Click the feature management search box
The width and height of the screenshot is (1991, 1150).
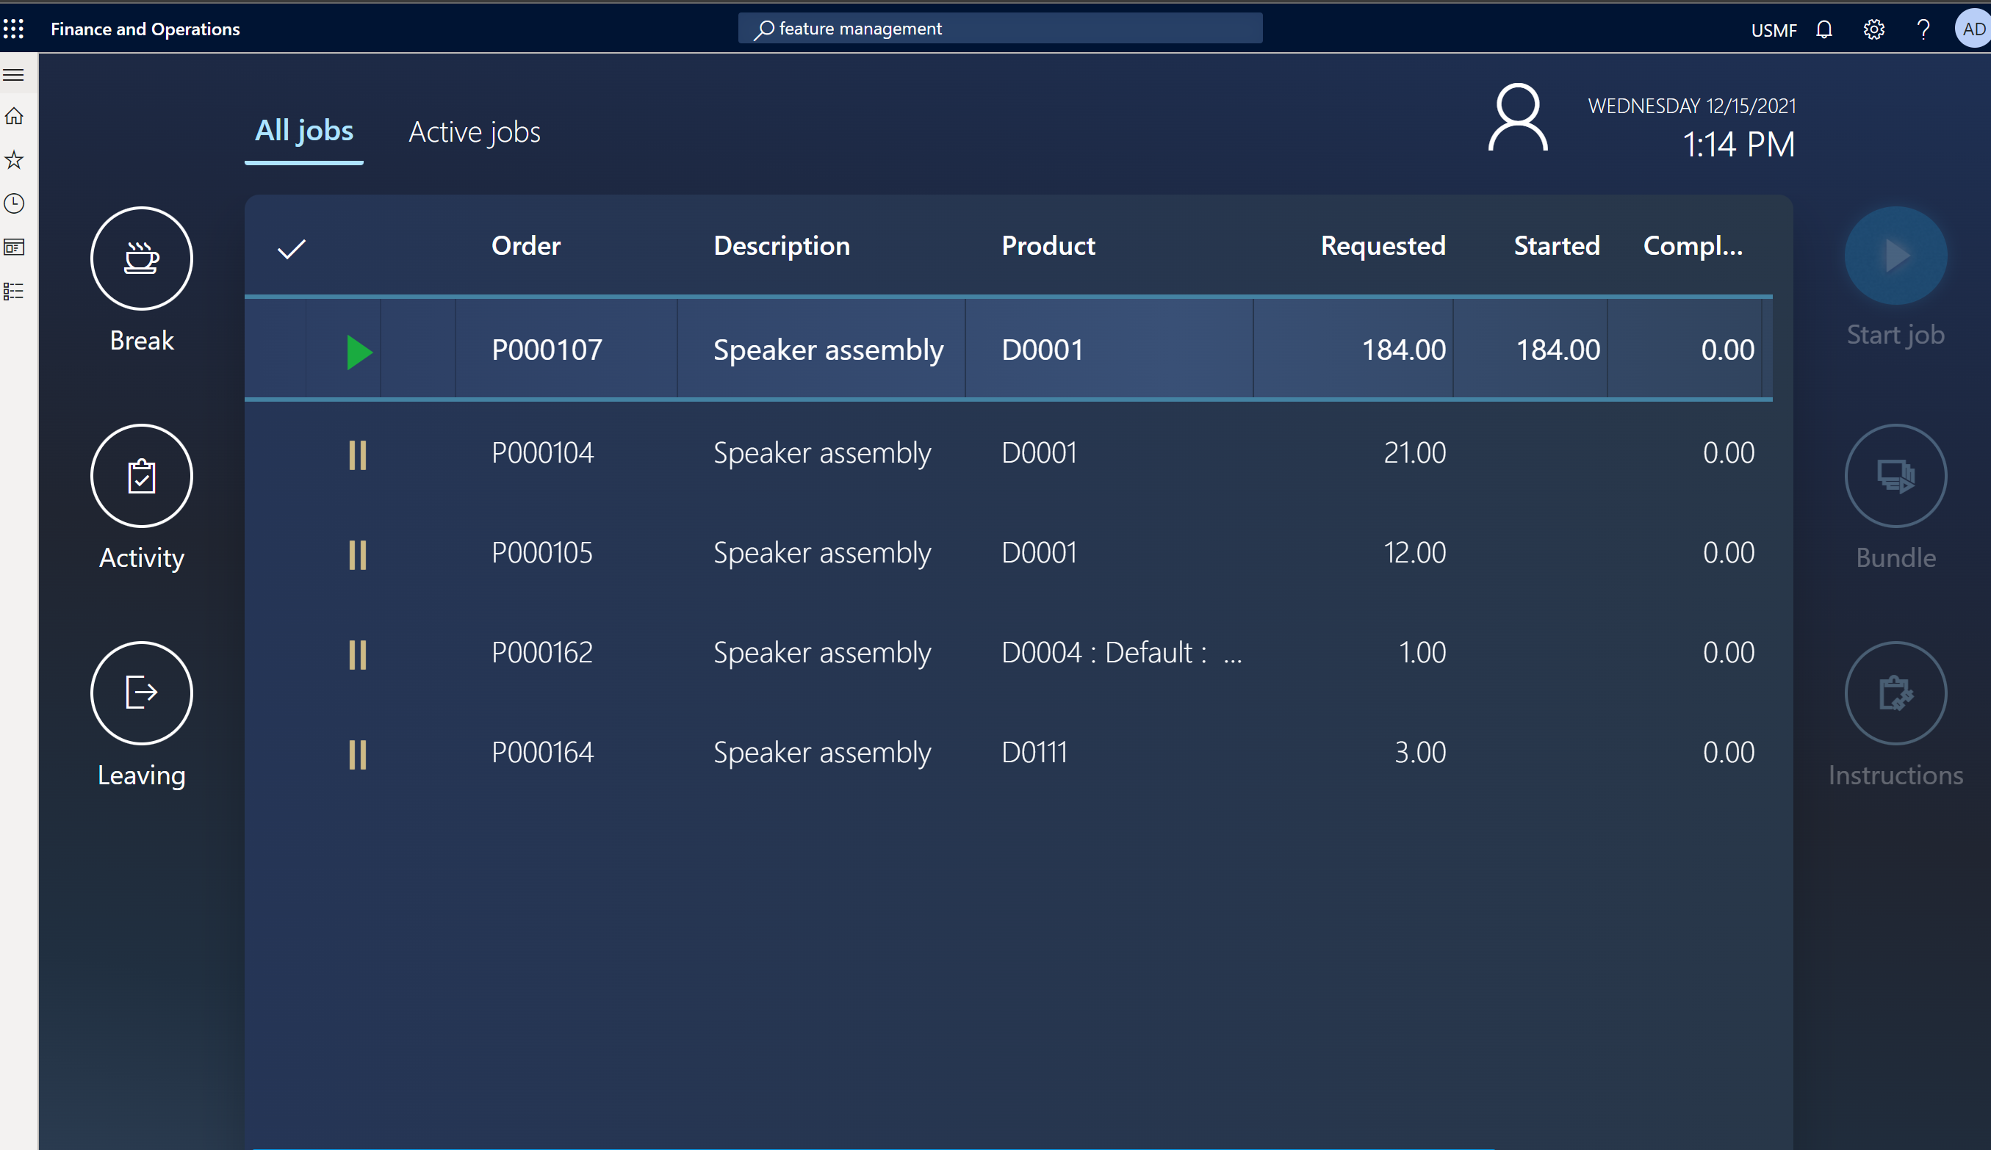pos(999,29)
